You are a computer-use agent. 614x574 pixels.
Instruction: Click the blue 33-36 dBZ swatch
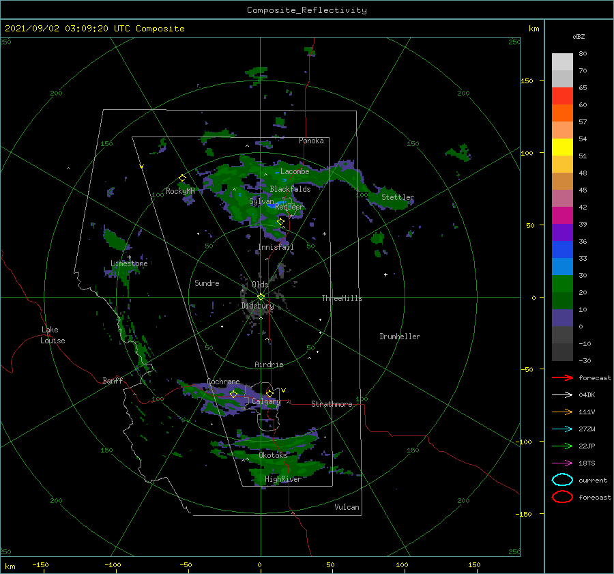[562, 250]
